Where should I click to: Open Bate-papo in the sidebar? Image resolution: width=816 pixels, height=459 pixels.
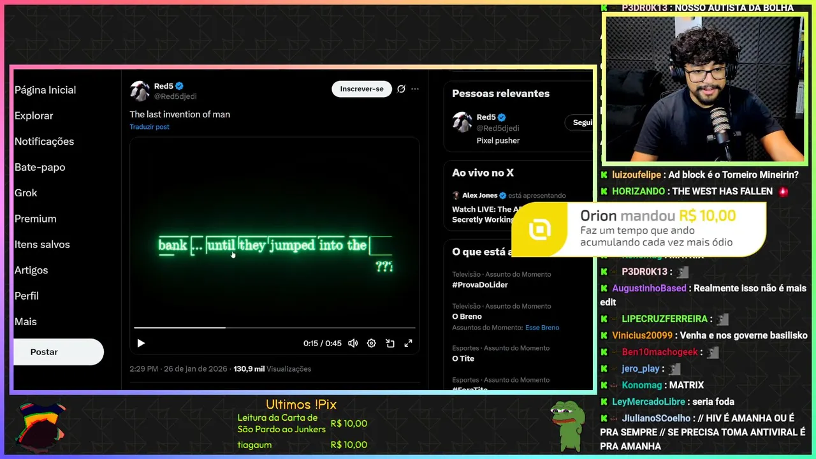pyautogui.click(x=40, y=167)
